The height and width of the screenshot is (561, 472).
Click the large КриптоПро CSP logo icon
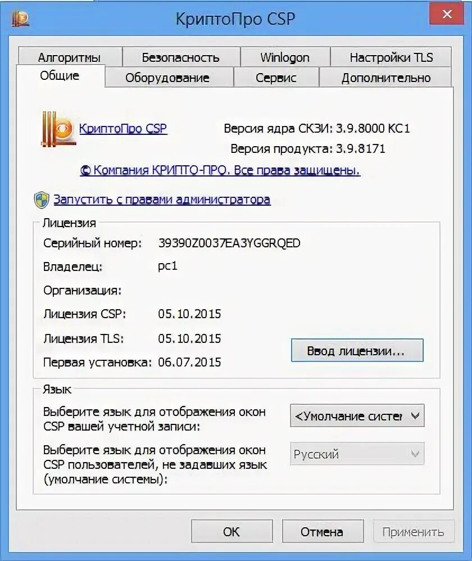(x=58, y=129)
